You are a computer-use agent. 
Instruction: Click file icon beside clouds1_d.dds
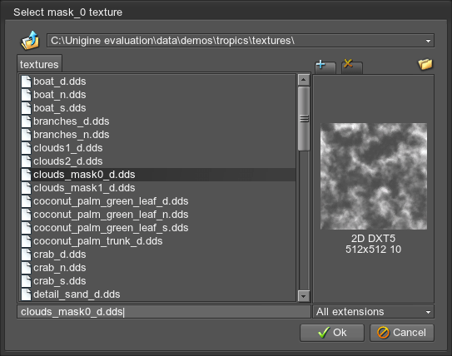[x=27, y=148]
